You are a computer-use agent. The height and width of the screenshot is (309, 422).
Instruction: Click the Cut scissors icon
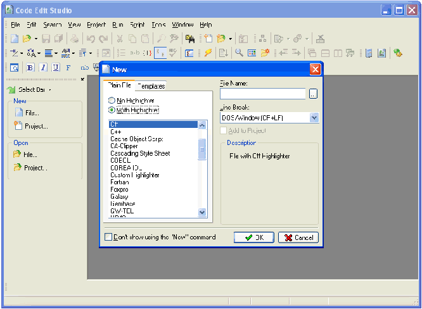point(120,39)
